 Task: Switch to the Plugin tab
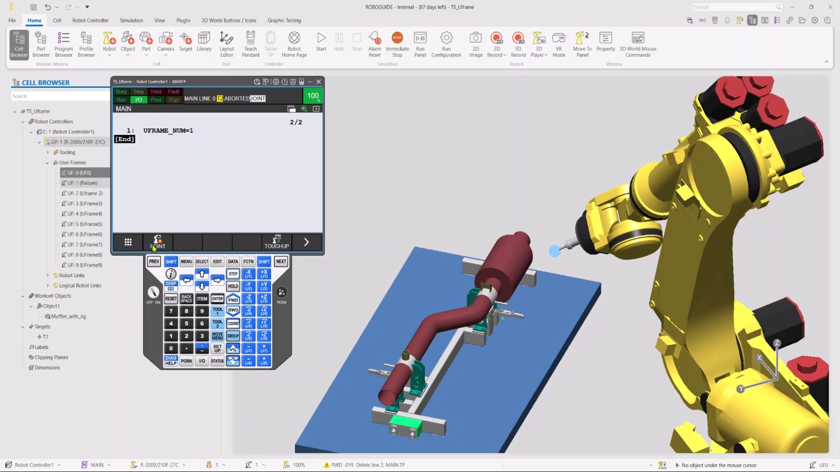tap(183, 20)
